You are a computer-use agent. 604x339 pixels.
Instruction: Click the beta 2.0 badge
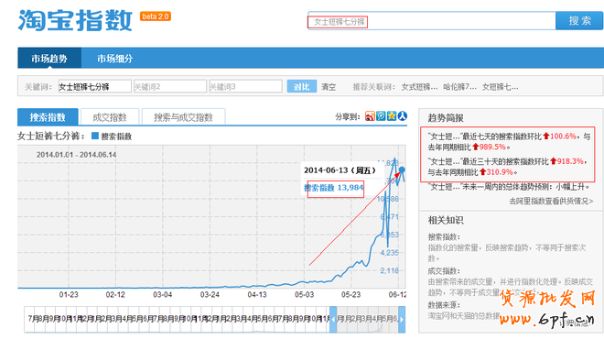[x=156, y=16]
